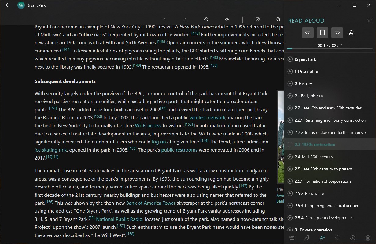Click the toolbar icon right of images
The height and width of the screenshot is (244, 376).
click(x=278, y=19)
